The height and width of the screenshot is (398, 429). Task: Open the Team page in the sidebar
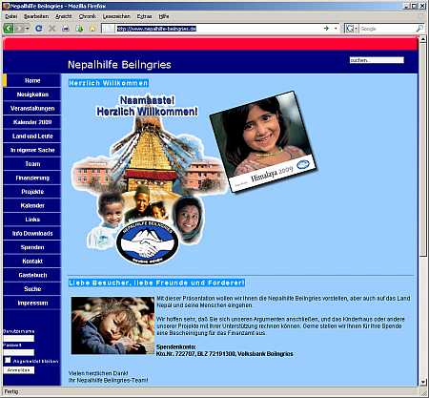[32, 164]
